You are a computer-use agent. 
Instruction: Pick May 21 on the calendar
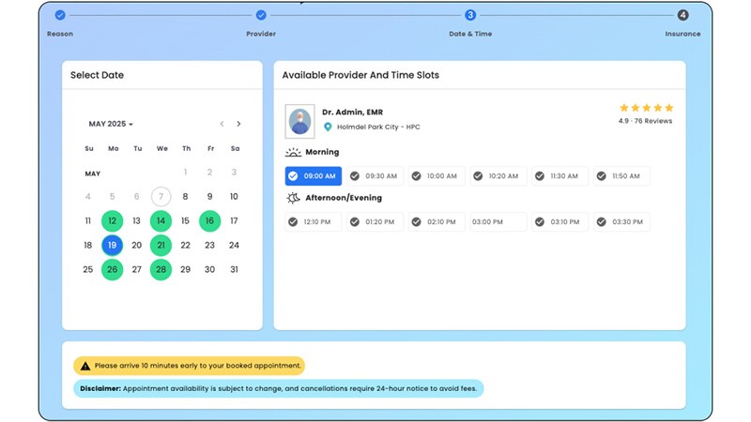point(161,246)
